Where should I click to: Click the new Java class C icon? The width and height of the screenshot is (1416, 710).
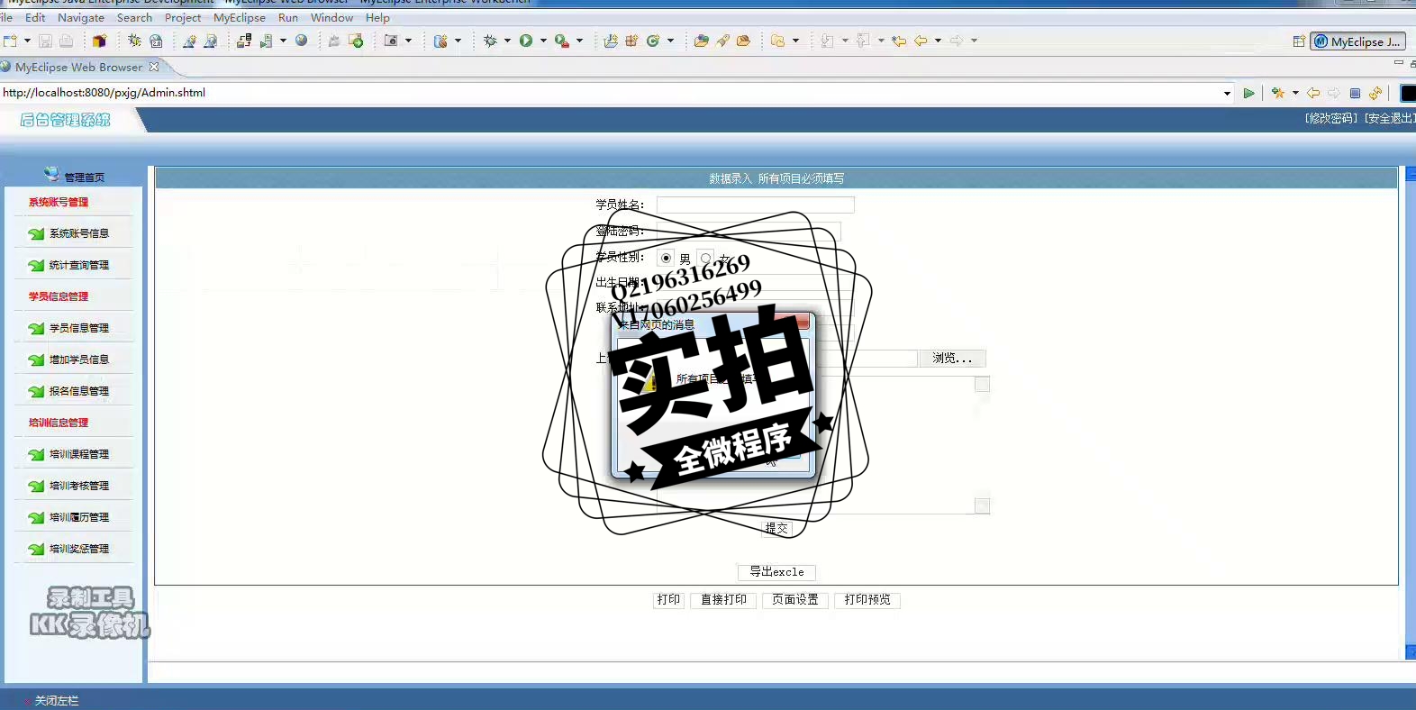(654, 41)
